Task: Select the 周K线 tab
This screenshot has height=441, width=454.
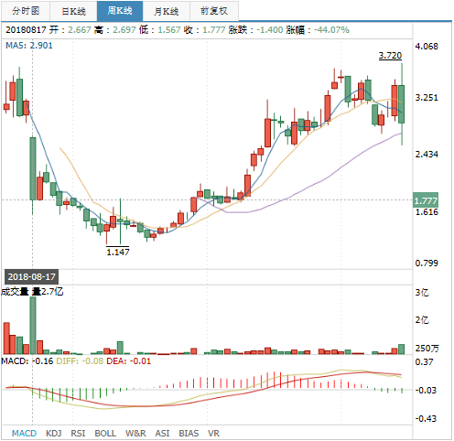Action: pyautogui.click(x=120, y=11)
